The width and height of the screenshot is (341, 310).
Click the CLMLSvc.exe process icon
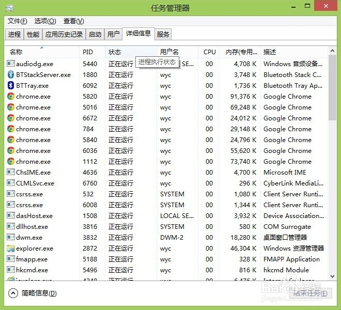(11, 183)
